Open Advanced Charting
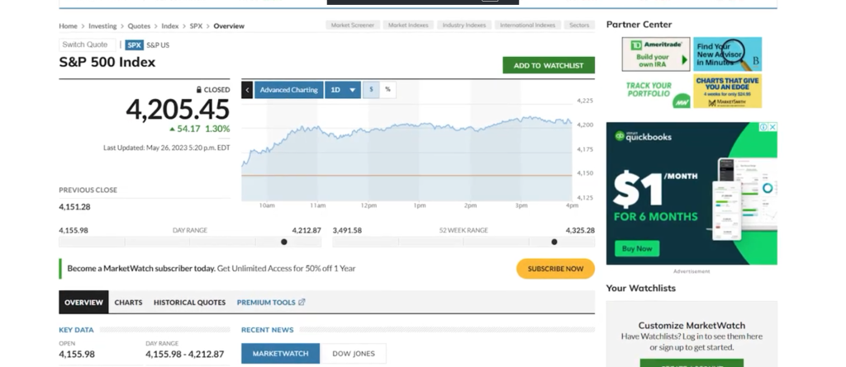Screen dimensions: 846x367 [x=288, y=90]
